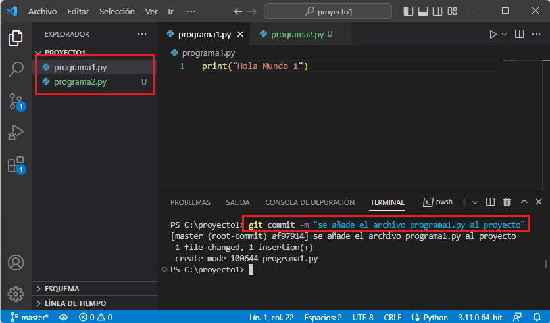Open the errors and warnings counter

[x=95, y=317]
